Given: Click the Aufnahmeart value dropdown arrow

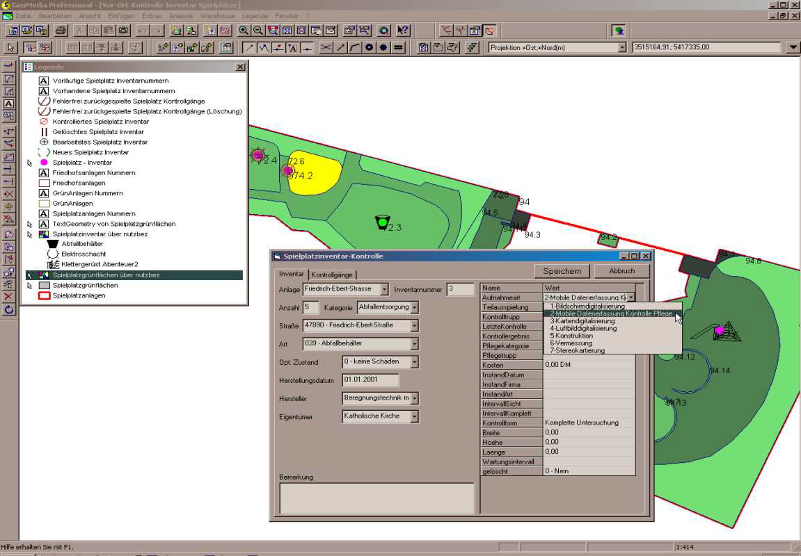Looking at the screenshot, I should point(631,297).
